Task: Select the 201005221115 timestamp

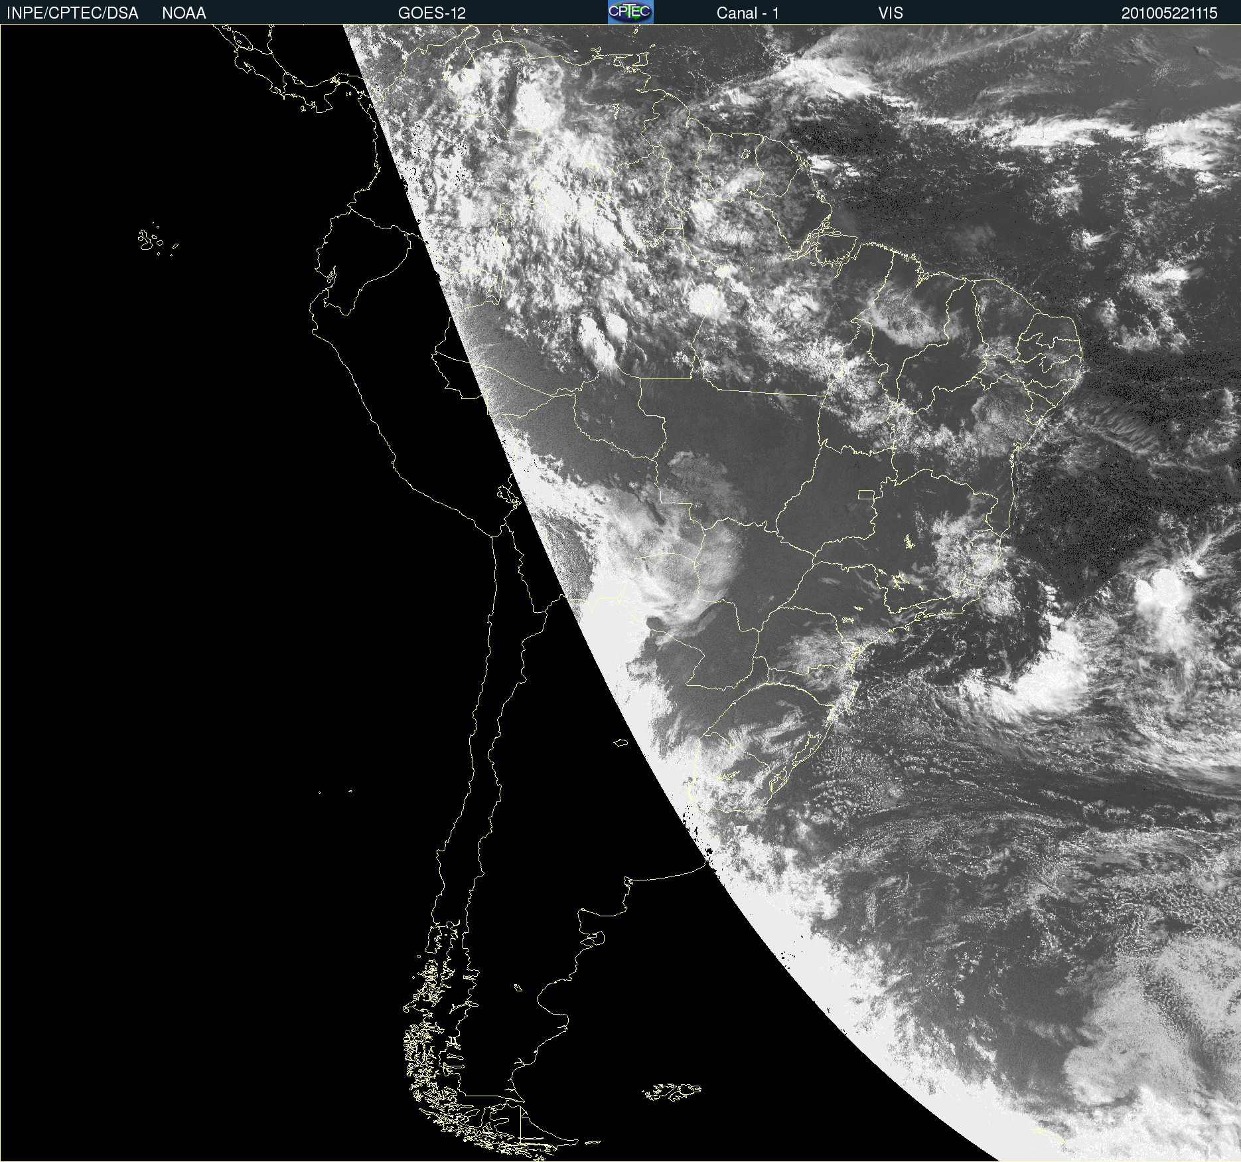Action: 1169,13
